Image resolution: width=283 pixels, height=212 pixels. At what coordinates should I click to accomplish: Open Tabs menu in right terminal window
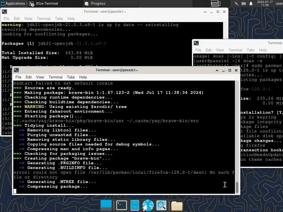(x=251, y=50)
